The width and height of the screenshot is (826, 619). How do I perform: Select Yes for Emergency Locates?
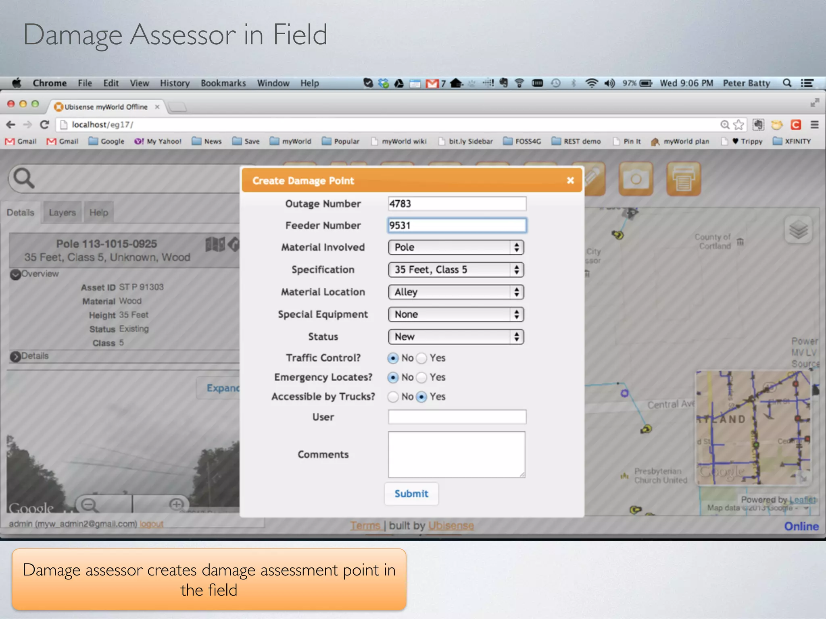(x=421, y=377)
